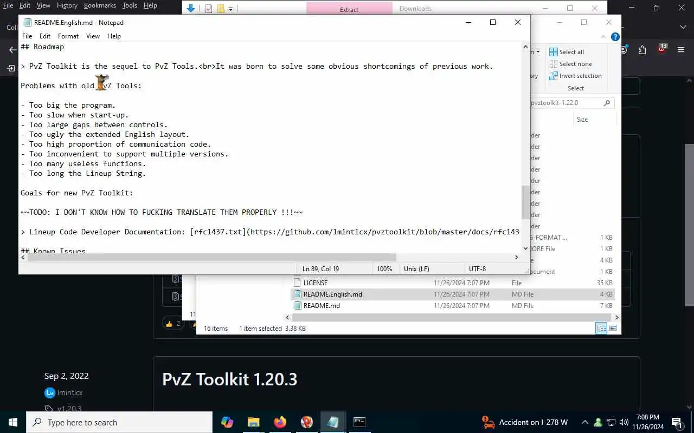Open Notepad View menu
The height and width of the screenshot is (433, 694).
point(93,36)
